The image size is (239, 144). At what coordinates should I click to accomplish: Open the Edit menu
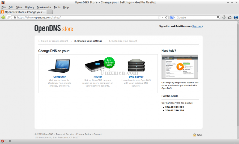tap(11, 7)
